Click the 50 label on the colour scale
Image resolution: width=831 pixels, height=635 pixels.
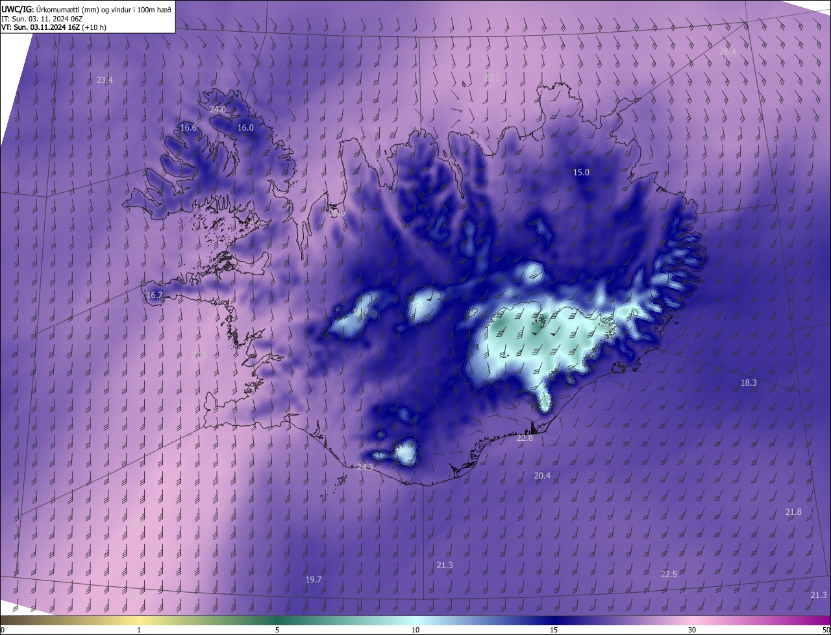(x=826, y=630)
